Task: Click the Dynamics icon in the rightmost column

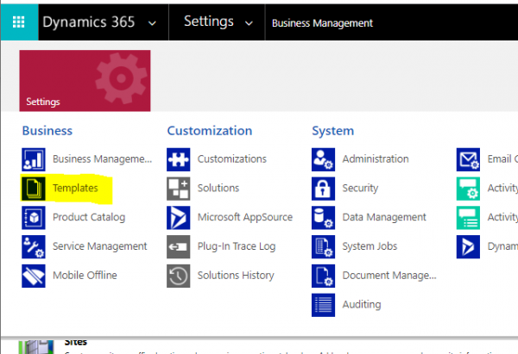Action: [468, 246]
